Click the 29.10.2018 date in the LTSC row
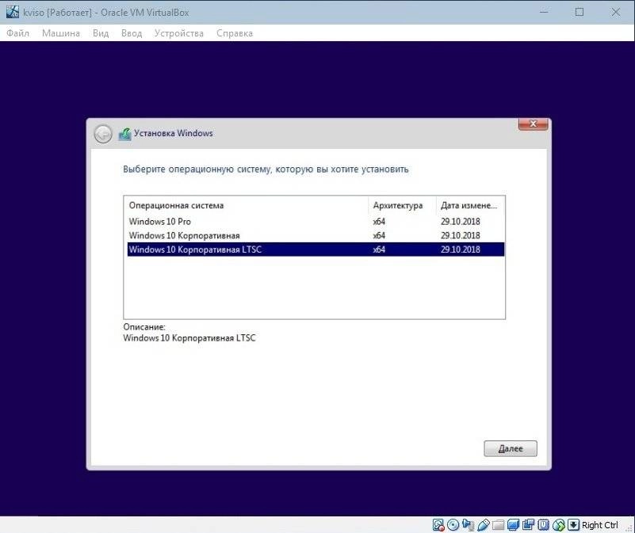Viewport: 635px width, 533px height. (x=461, y=249)
